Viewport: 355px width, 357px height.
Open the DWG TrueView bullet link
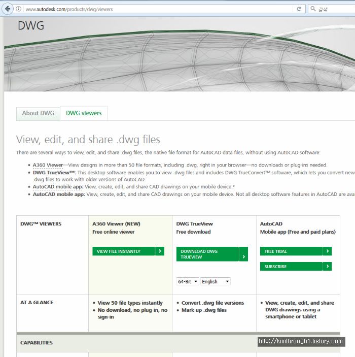(54, 173)
